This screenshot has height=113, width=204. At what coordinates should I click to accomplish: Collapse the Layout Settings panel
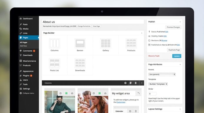tap(180, 109)
